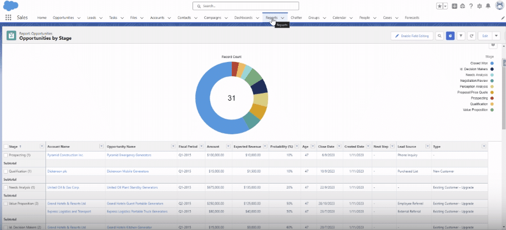This screenshot has width=506, height=230.
Task: Open favorites list dropdown arrow
Action: 446,6
